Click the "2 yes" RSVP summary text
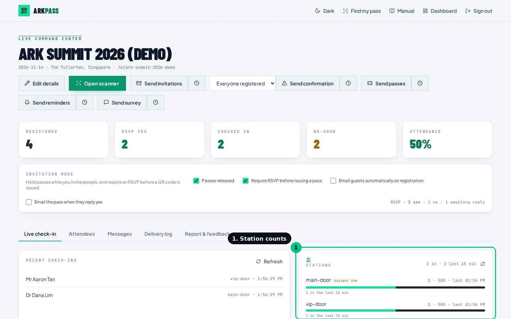 (x=414, y=202)
